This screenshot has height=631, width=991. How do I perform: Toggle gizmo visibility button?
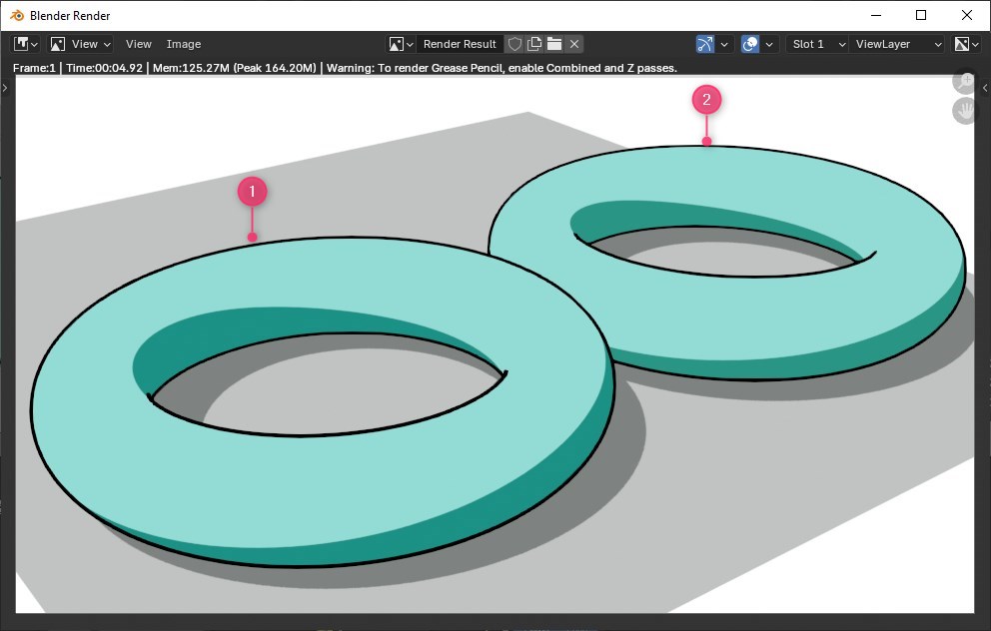point(704,44)
